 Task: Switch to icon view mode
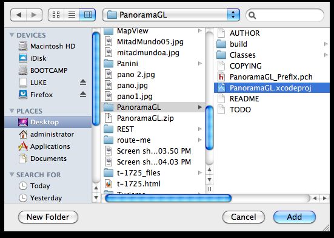point(56,15)
